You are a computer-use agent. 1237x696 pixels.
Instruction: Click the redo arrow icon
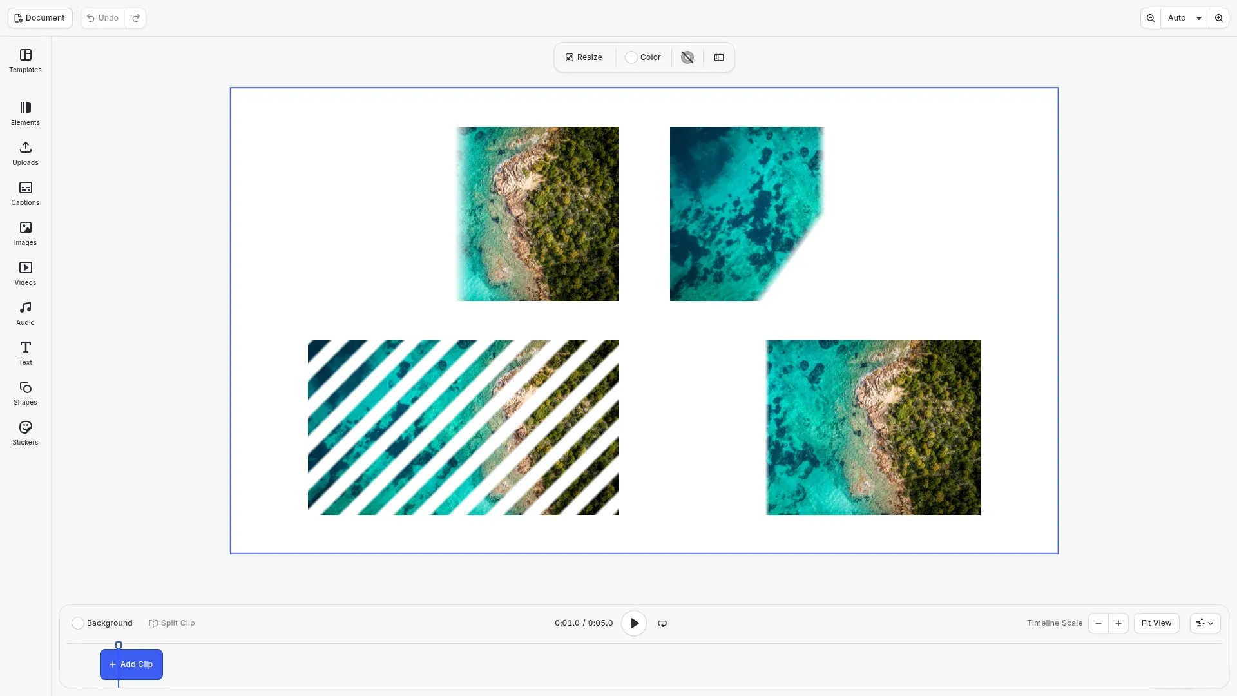(x=136, y=18)
